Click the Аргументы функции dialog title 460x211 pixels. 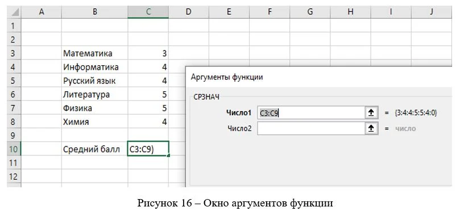click(227, 77)
